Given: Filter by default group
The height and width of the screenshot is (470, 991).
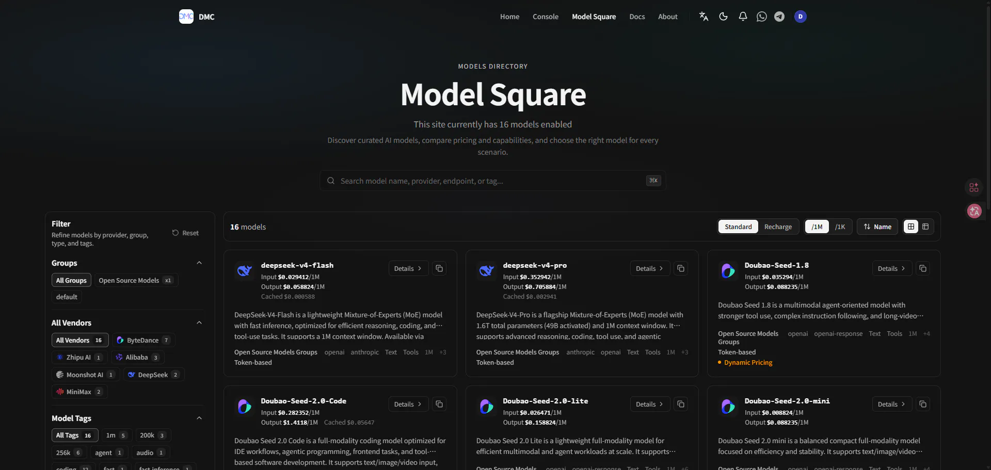Looking at the screenshot, I should [67, 297].
